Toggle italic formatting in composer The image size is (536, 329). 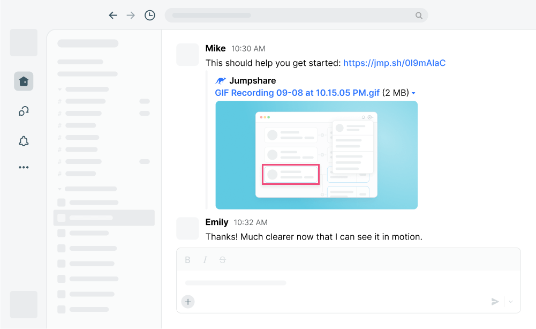205,260
